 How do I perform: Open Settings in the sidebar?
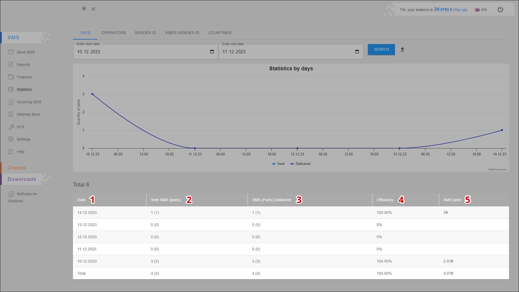[23, 139]
